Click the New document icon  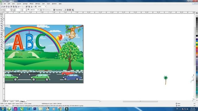(x=2, y=6)
